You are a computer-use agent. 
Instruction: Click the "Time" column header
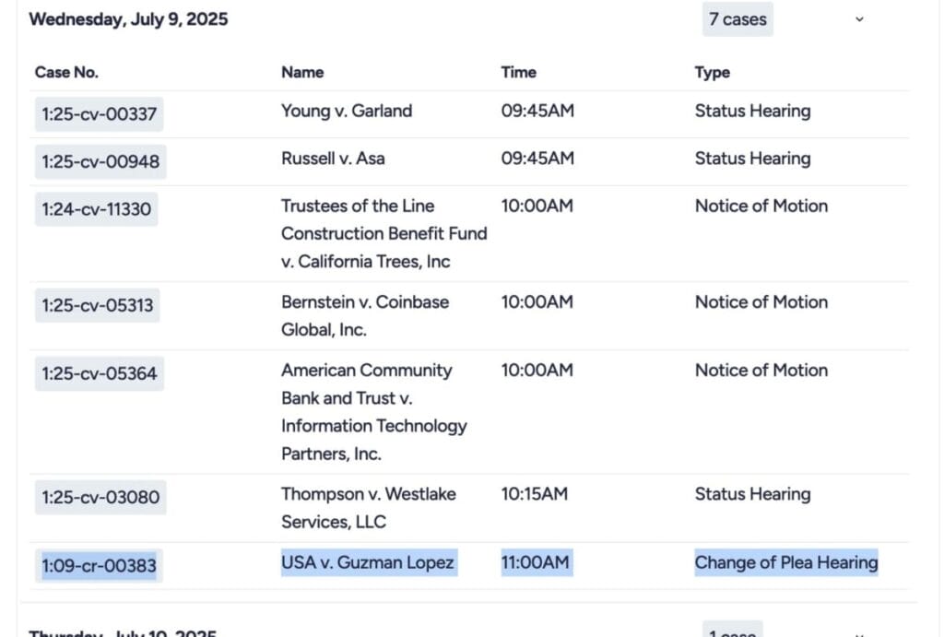click(x=518, y=72)
